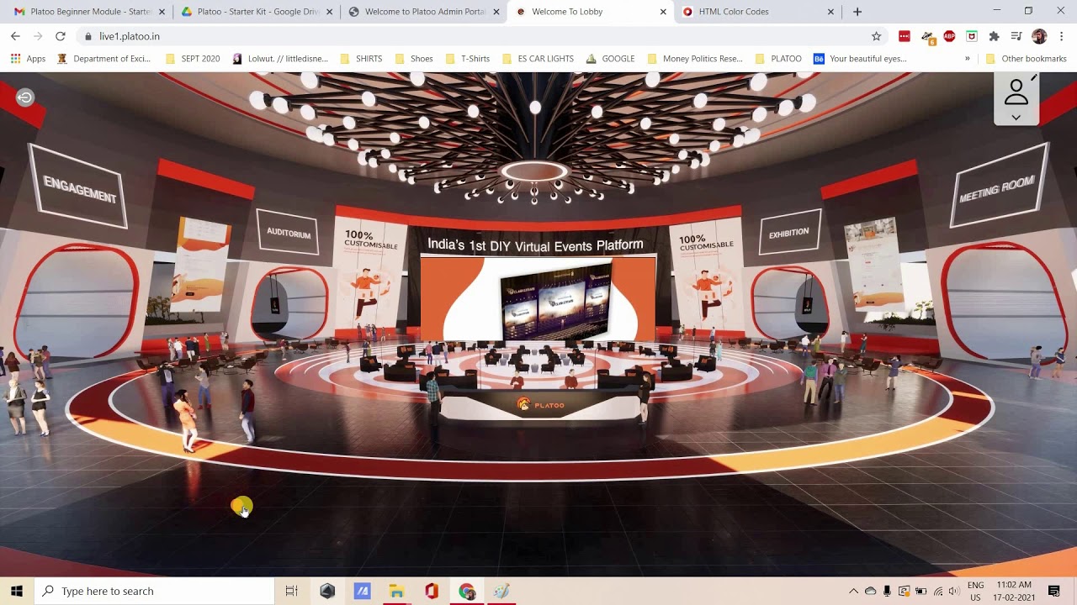Open Task View on taskbar

291,591
